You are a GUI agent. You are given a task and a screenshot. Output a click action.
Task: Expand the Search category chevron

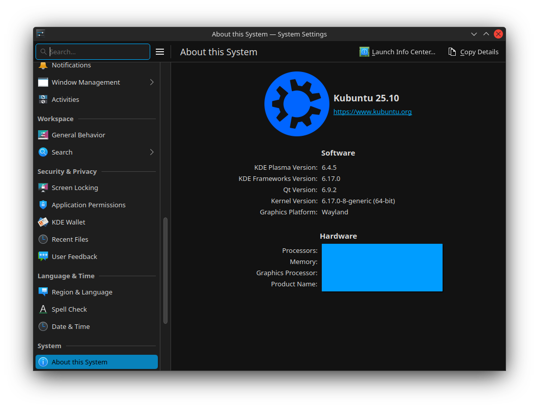[x=152, y=152]
